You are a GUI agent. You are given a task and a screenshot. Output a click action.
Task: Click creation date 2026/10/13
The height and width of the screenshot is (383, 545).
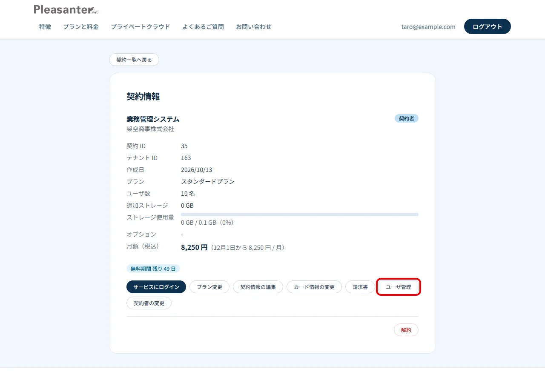click(x=197, y=170)
